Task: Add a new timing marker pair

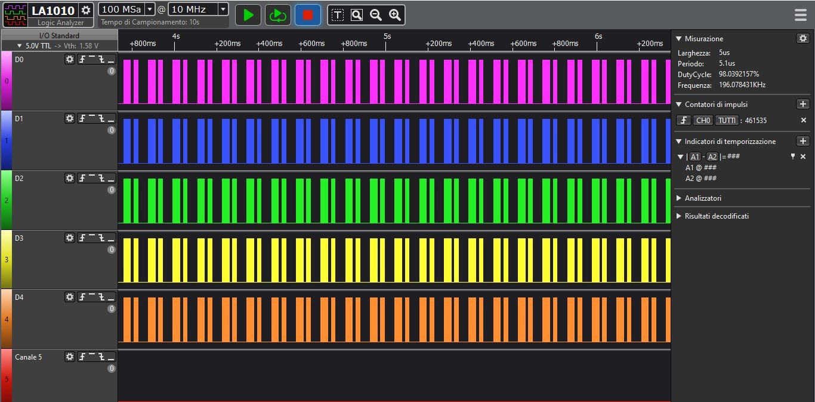Action: [802, 141]
